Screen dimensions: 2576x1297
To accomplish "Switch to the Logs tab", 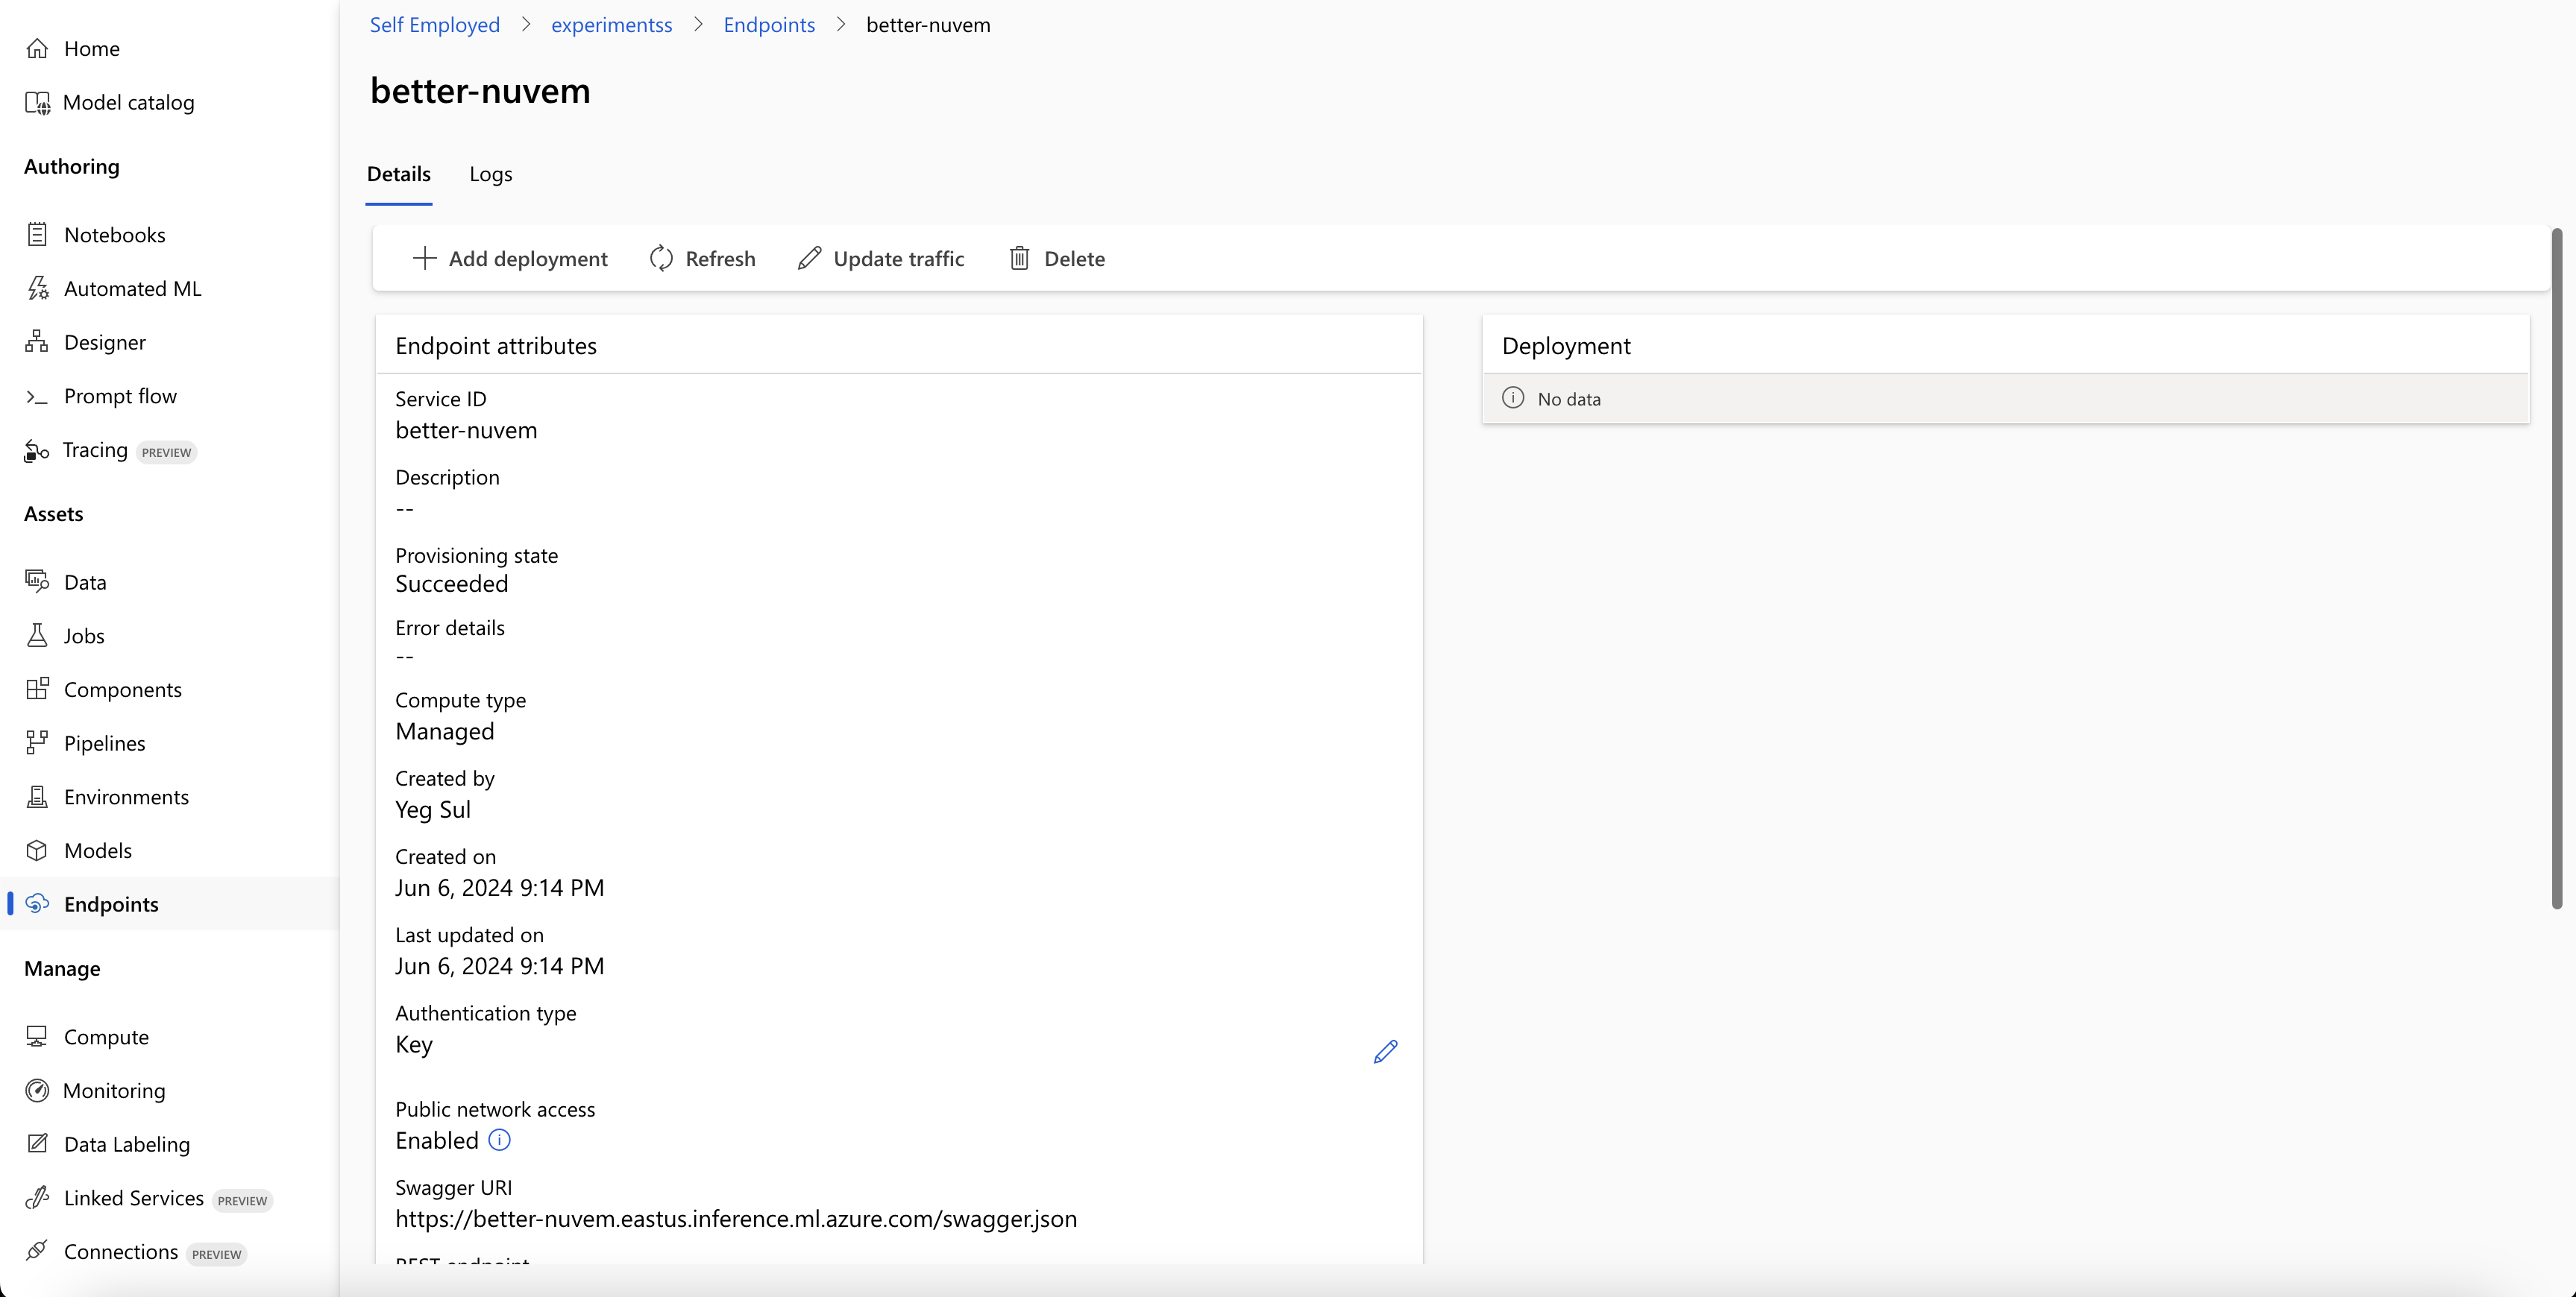I will point(490,174).
